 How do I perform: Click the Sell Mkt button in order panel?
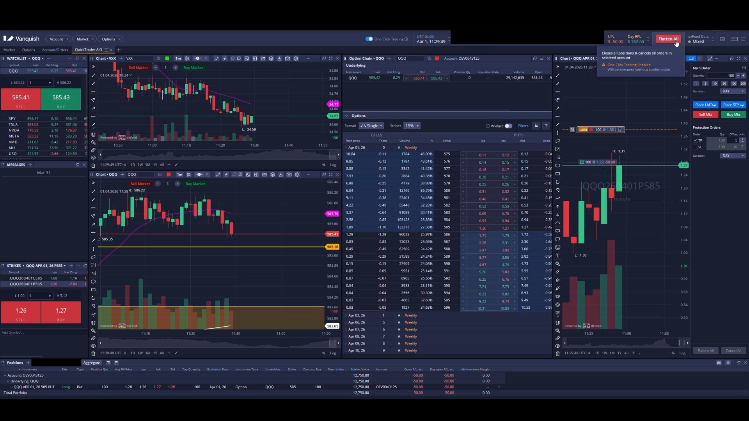pos(705,115)
